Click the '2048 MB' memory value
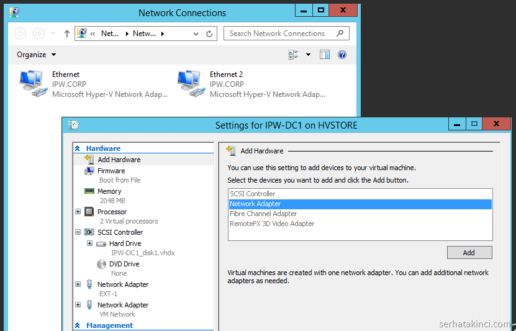The width and height of the screenshot is (516, 331). click(112, 201)
